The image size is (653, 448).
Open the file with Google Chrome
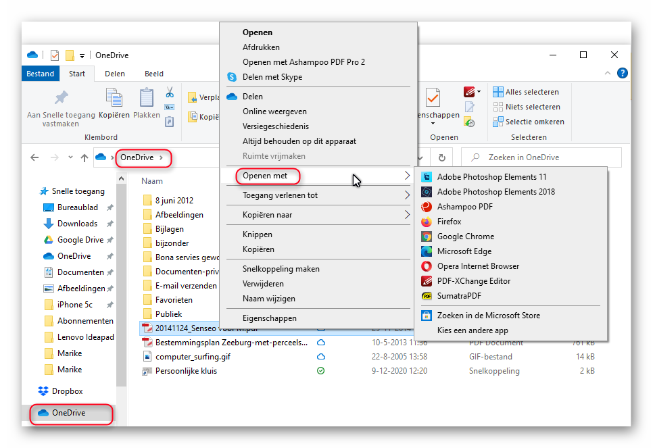click(466, 237)
